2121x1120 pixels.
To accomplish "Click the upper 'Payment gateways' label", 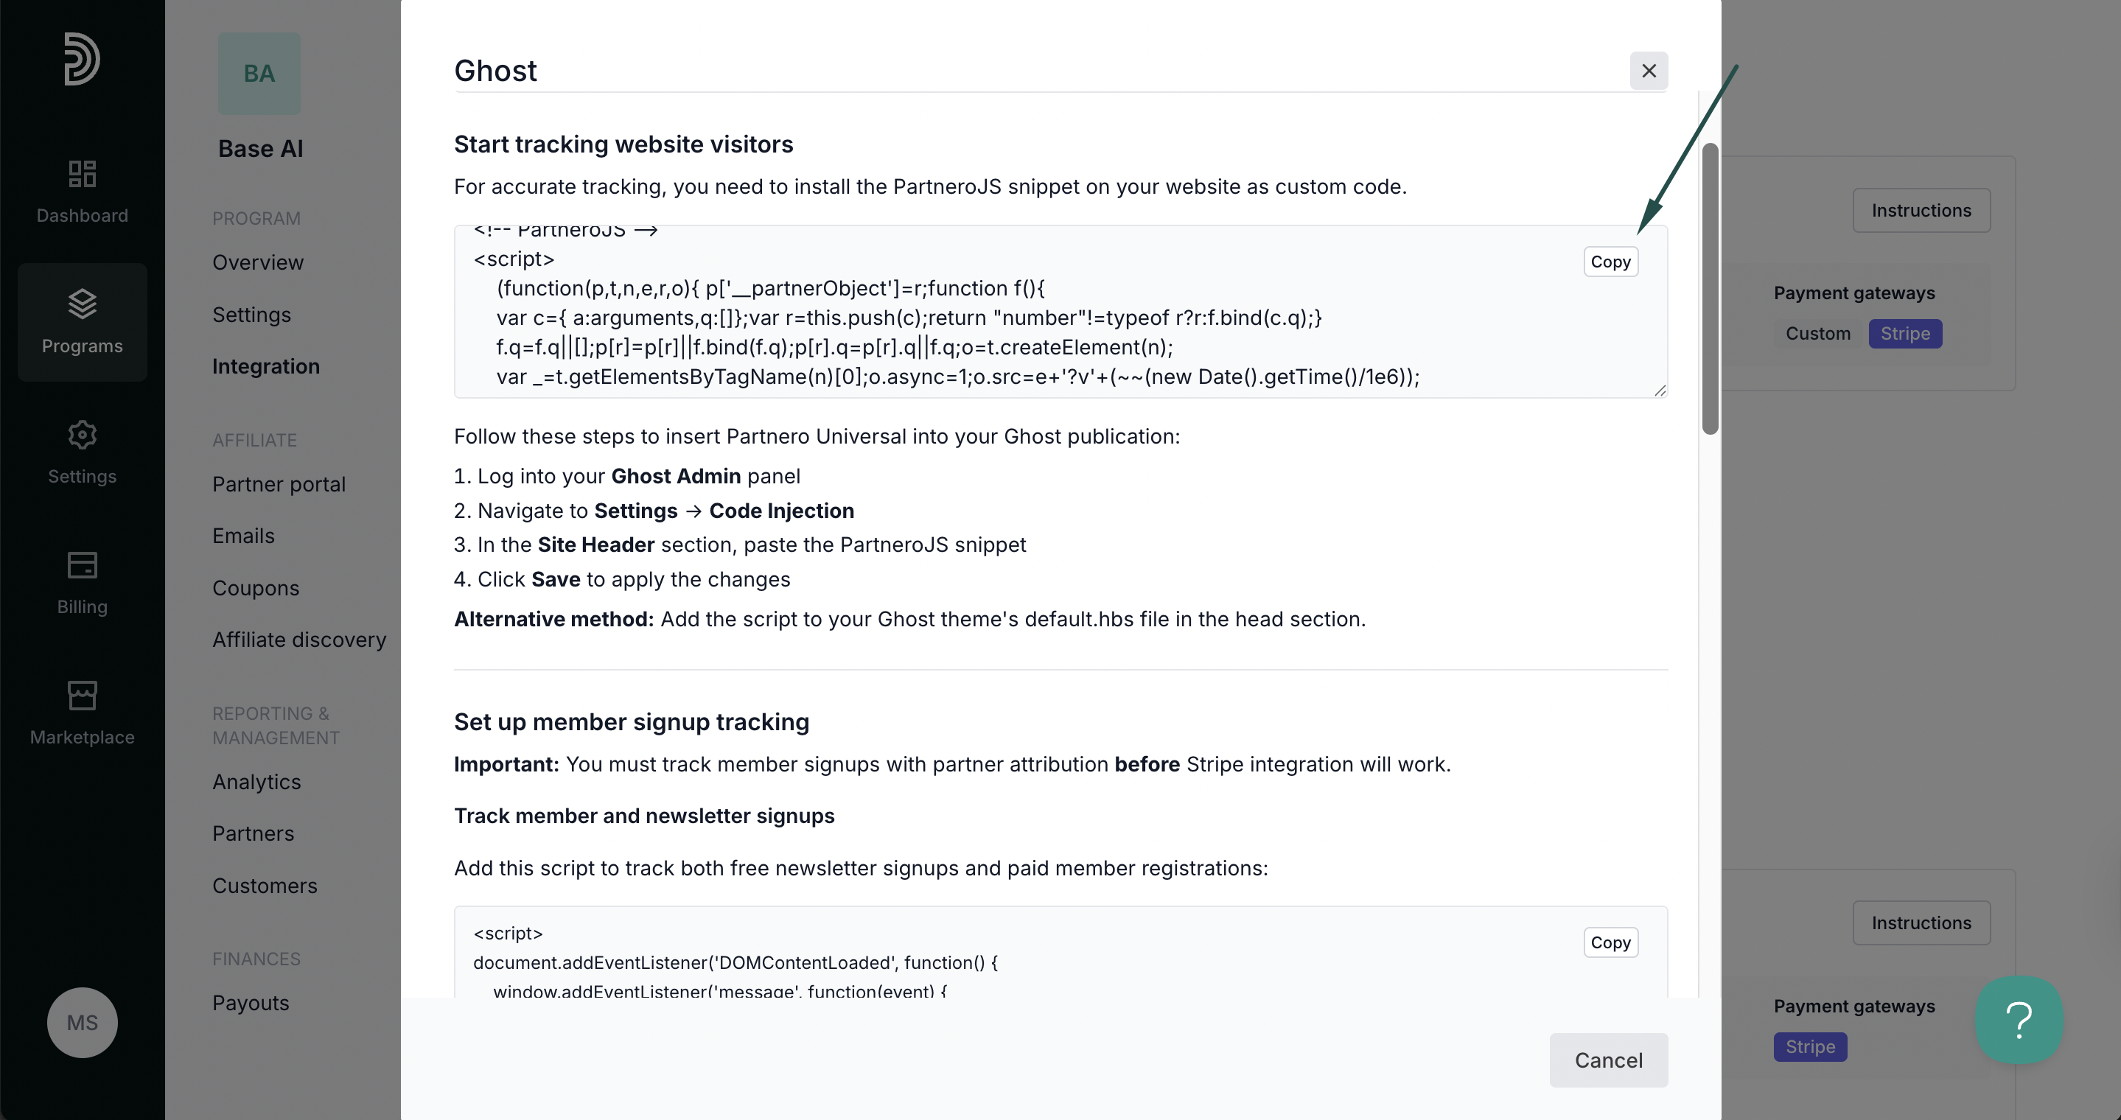I will point(1854,293).
